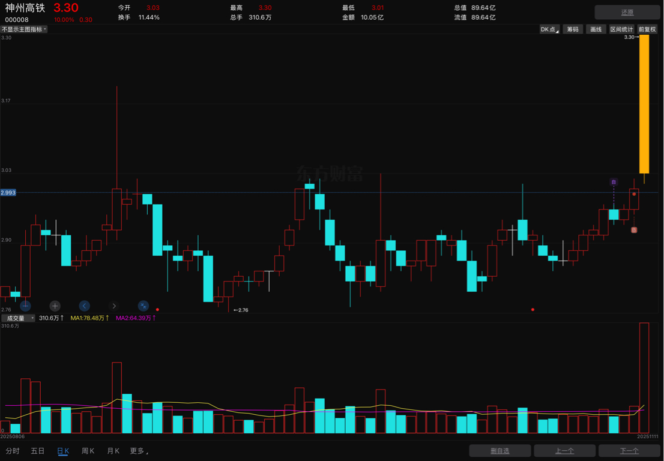Click the zoom-in plus icon on the chart
Screen dimensions: 664x461
pyautogui.click(x=55, y=306)
